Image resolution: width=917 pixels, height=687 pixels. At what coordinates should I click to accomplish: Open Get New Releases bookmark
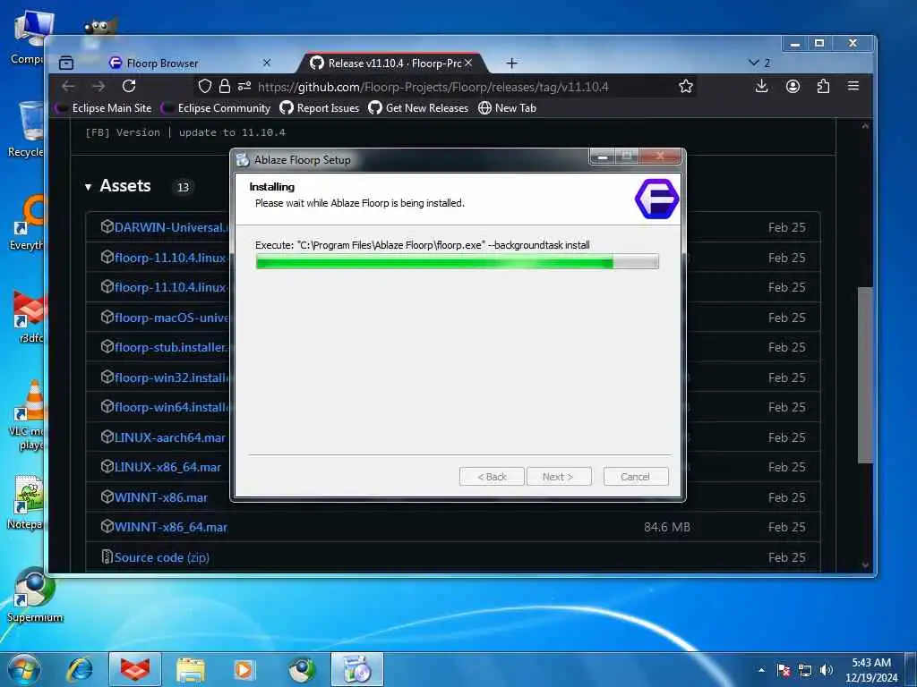click(x=419, y=108)
